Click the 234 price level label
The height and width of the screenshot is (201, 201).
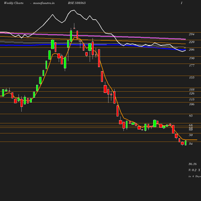[x=192, y=34]
